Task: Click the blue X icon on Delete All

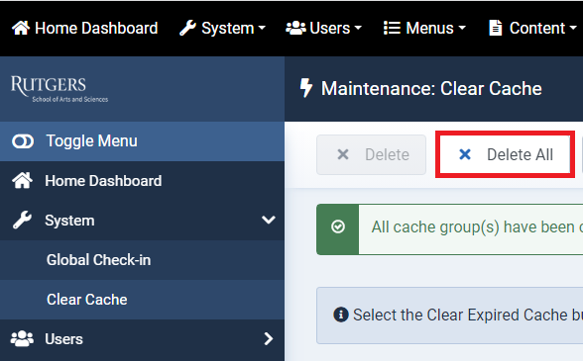Action: pyautogui.click(x=465, y=154)
